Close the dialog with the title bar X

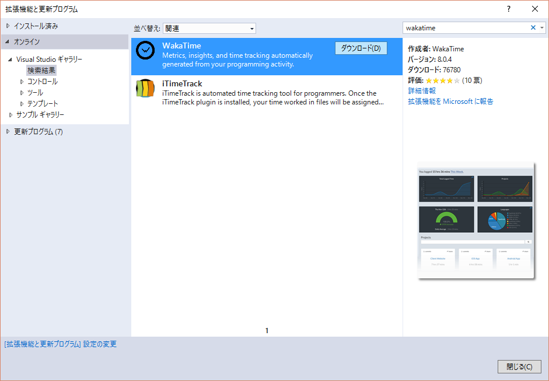[535, 9]
